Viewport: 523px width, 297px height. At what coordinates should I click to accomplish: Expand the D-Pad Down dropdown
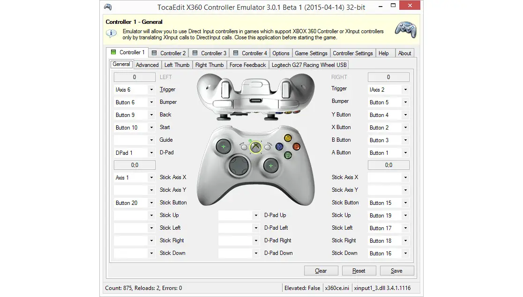click(x=256, y=254)
